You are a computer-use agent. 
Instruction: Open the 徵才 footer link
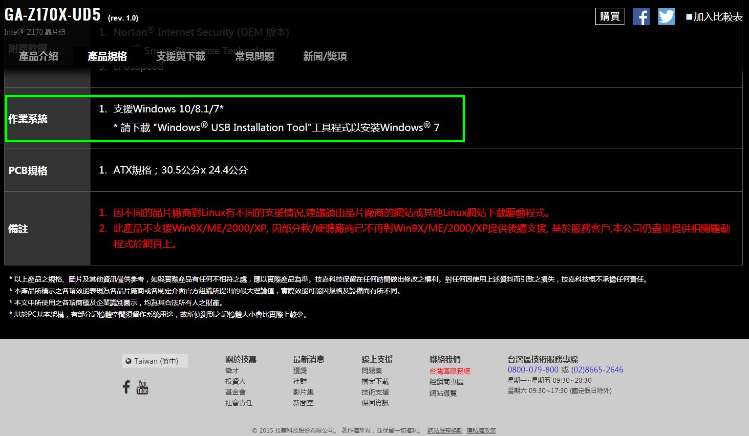point(232,371)
